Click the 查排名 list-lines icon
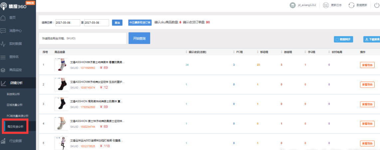 click(3, 57)
